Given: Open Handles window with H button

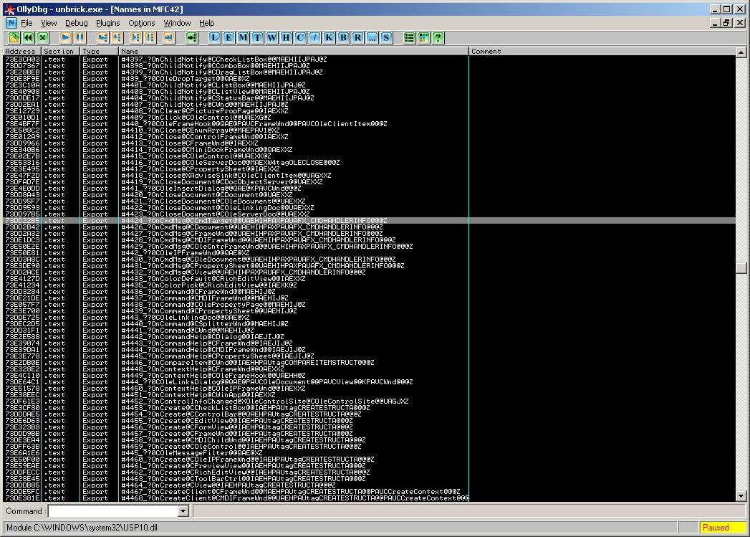Looking at the screenshot, I should coord(286,37).
